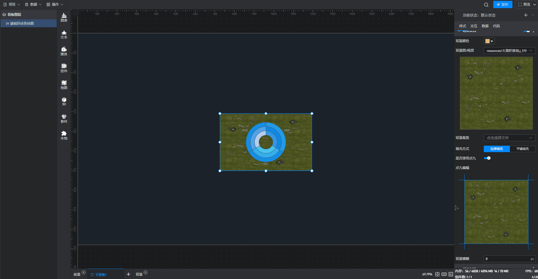
Task: Click the fit-canvas-to-screen icon
Action: 437,274
